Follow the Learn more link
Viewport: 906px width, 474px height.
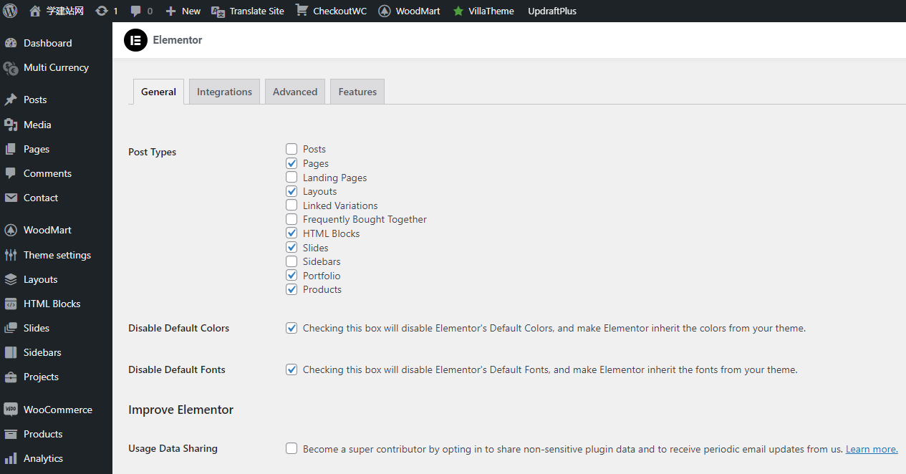coord(872,449)
